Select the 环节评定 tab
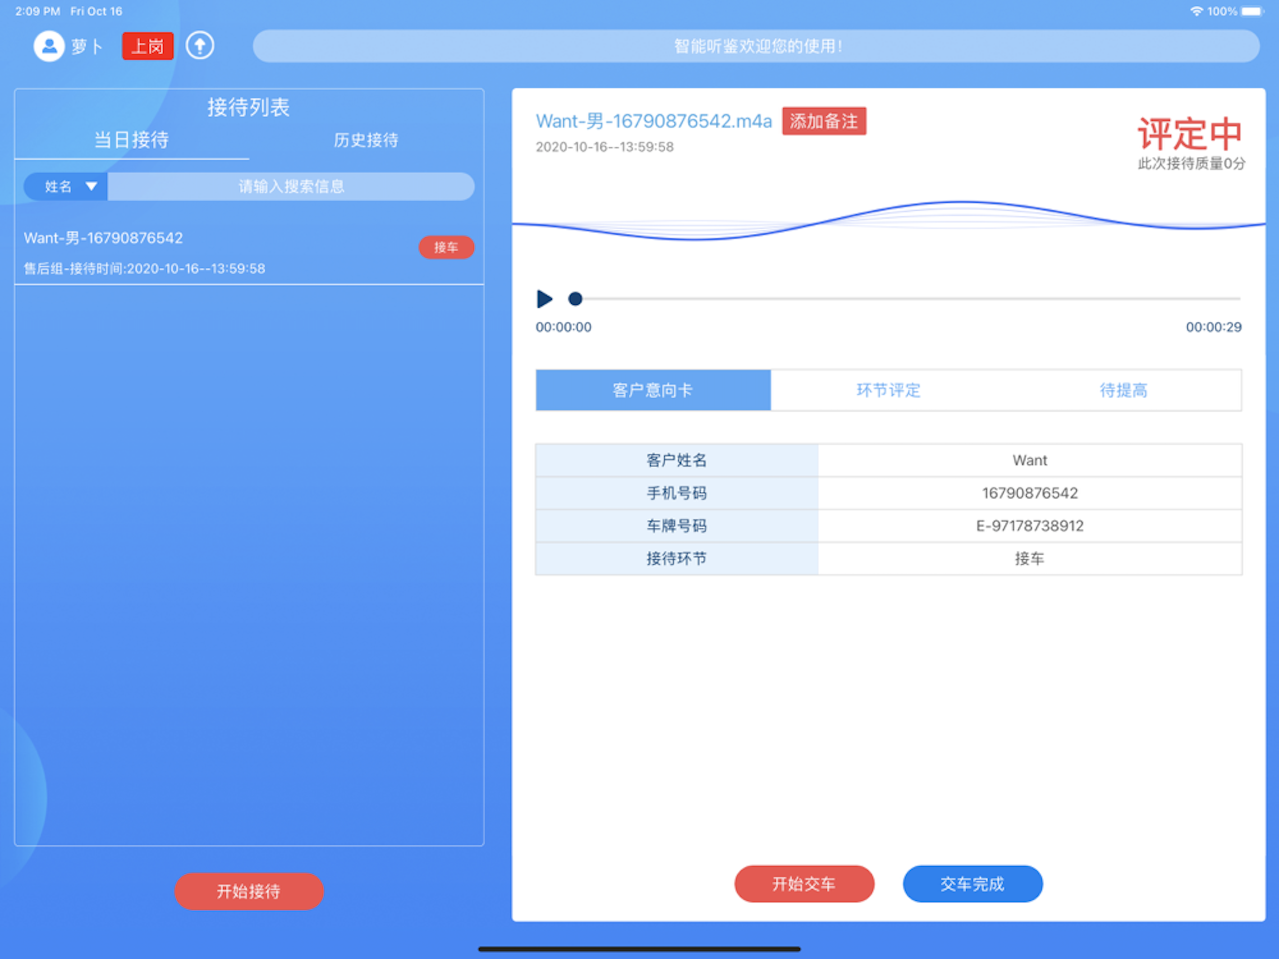This screenshot has width=1279, height=959. pos(888,391)
